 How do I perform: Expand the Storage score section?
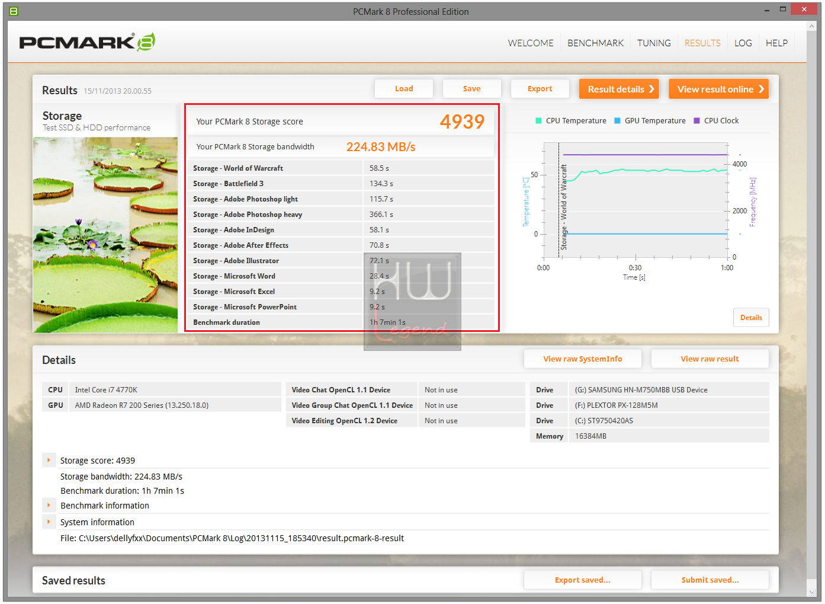(x=49, y=460)
